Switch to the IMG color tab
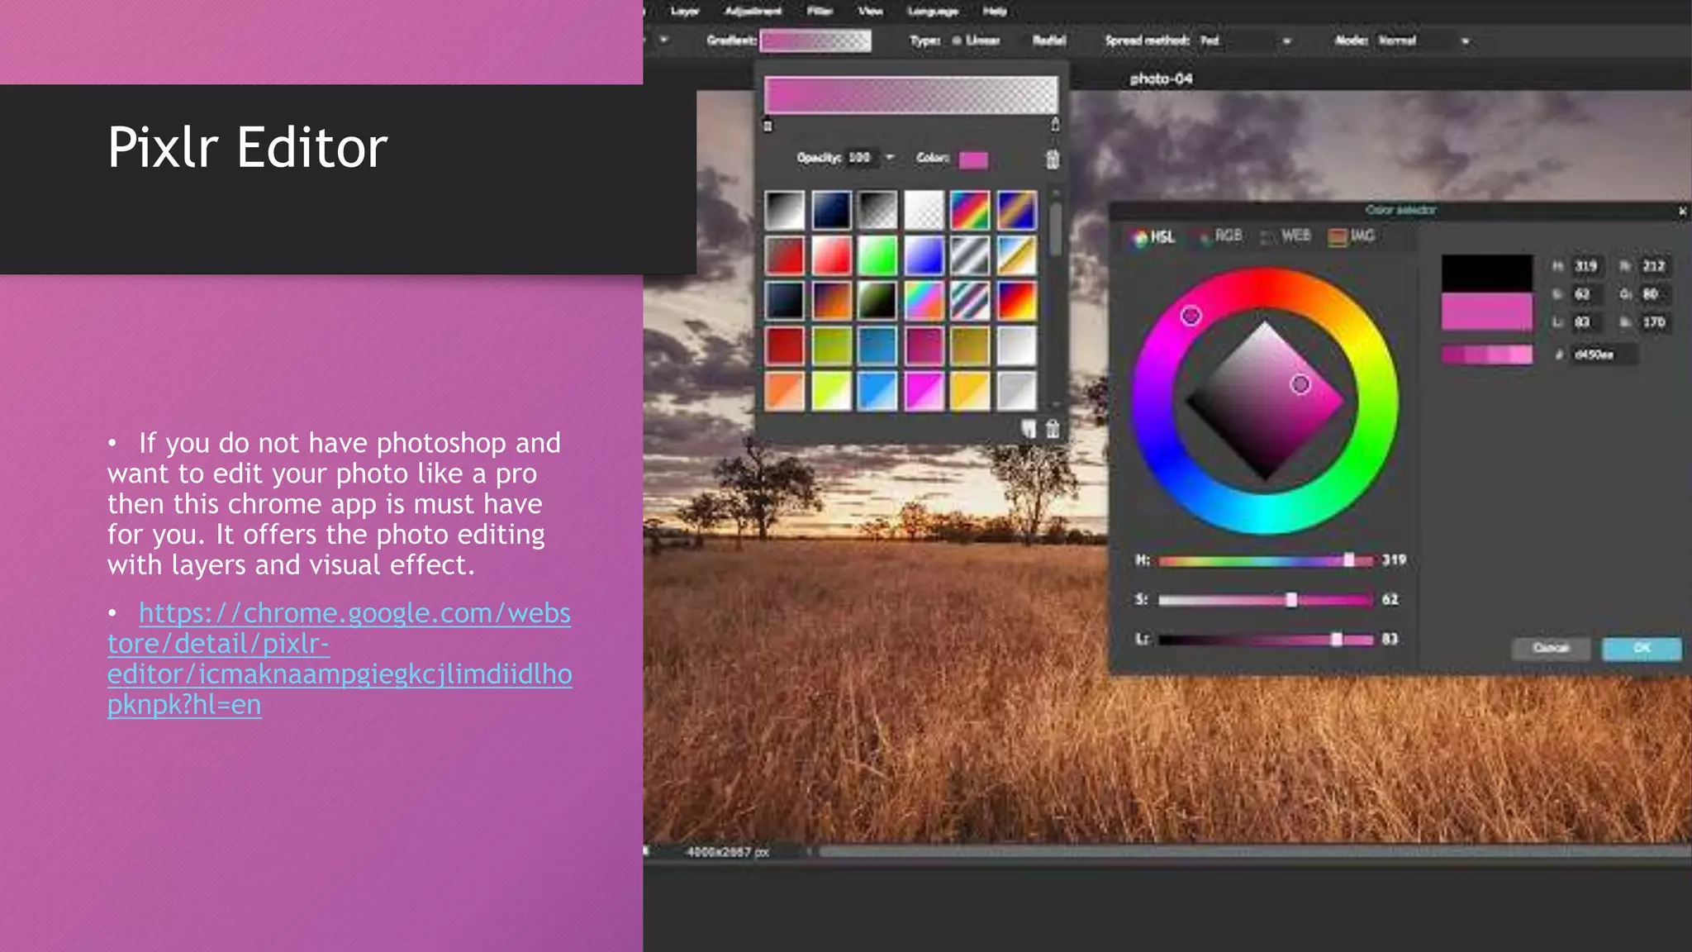Viewport: 1692px width, 952px height. (x=1352, y=236)
